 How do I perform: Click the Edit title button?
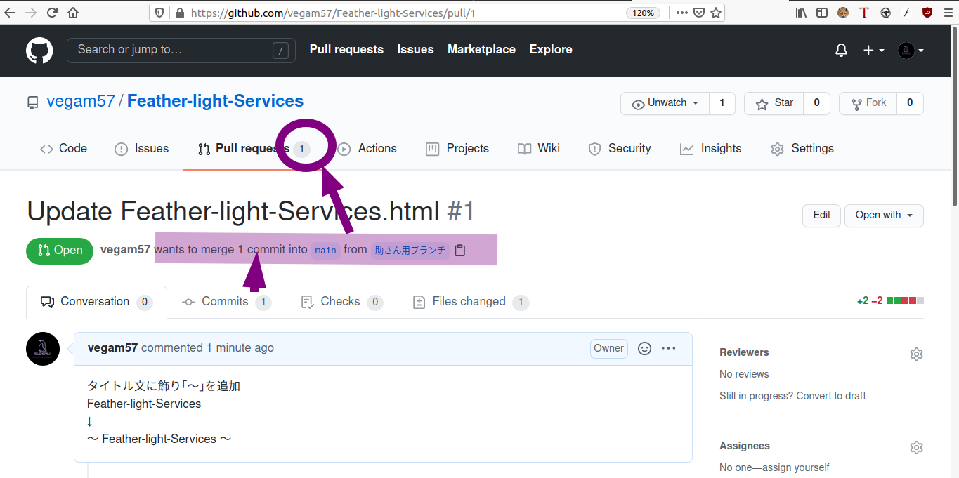click(x=821, y=215)
